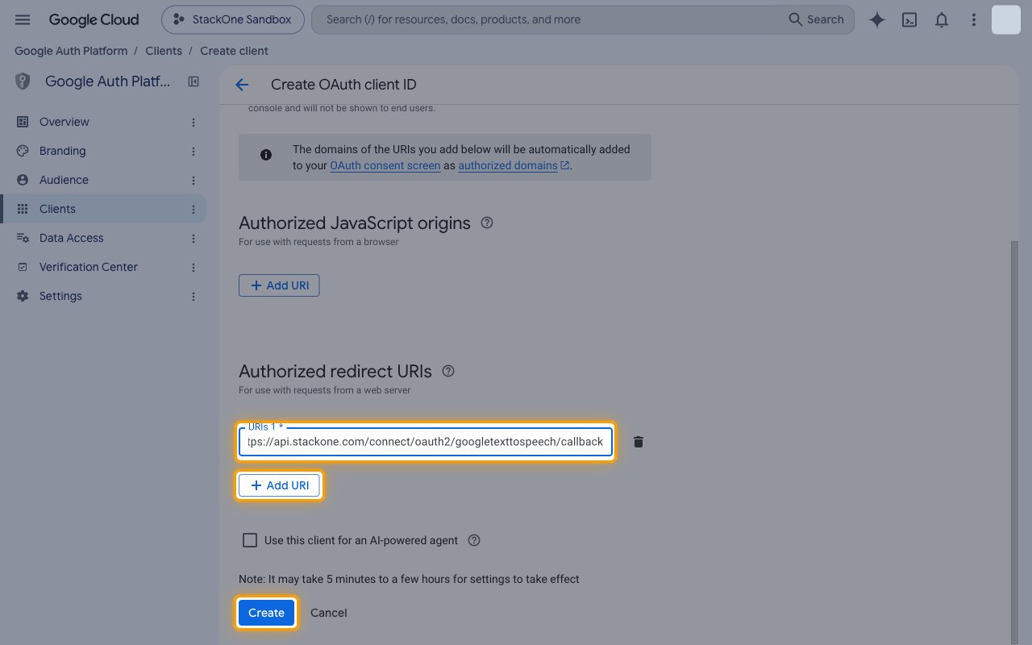Add URI under Authorized JavaScript origins
This screenshot has width=1032, height=645.
click(279, 285)
